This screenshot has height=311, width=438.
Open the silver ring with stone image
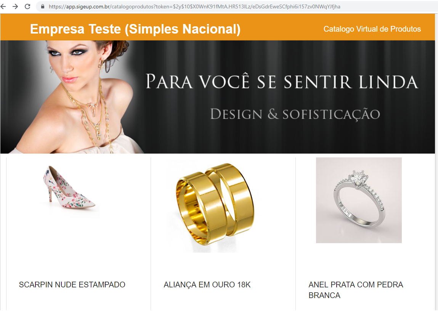[x=359, y=200]
